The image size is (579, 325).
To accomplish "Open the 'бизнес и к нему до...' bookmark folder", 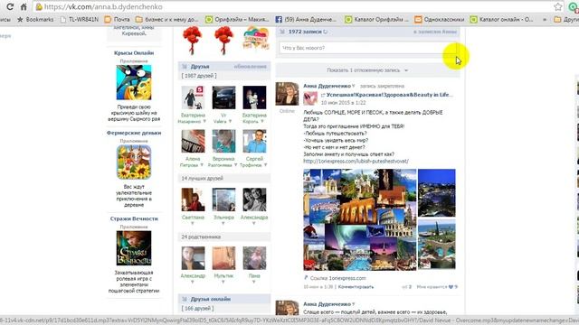I will (166, 19).
